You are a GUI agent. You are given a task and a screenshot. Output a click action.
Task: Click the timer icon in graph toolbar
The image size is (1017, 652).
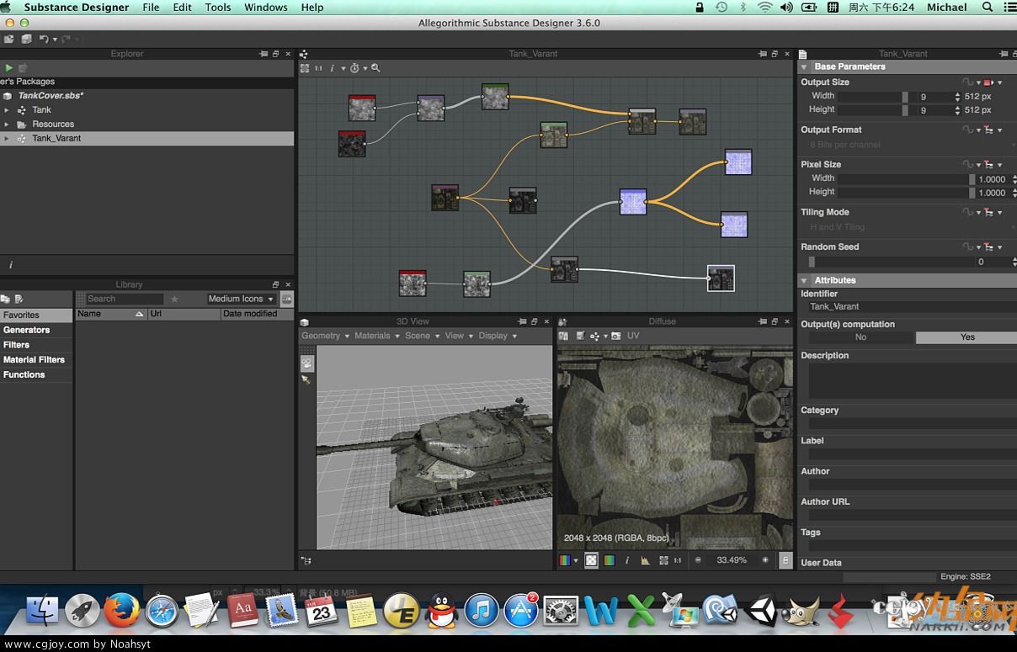pos(354,68)
